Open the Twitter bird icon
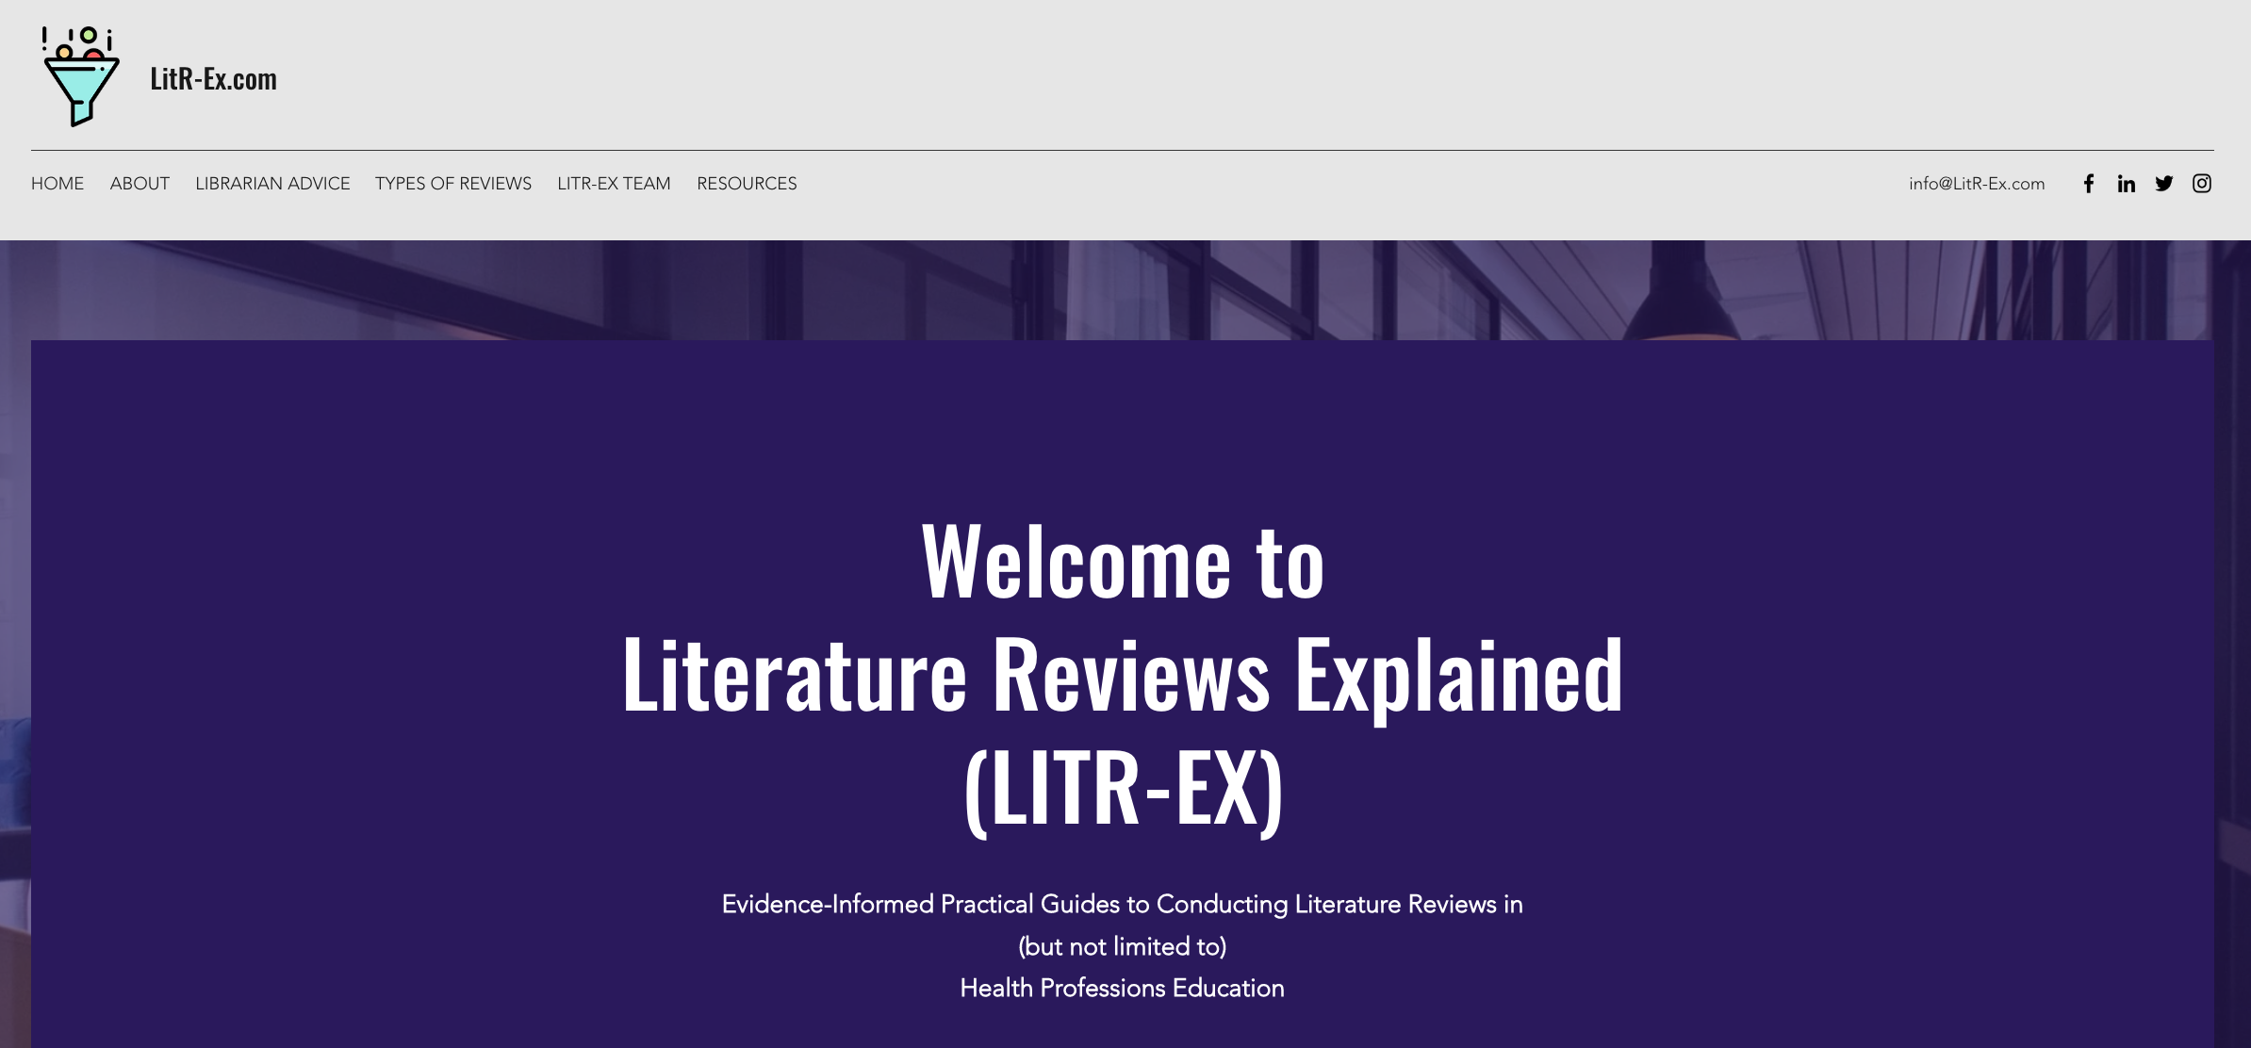The height and width of the screenshot is (1048, 2251). pos(2163,184)
